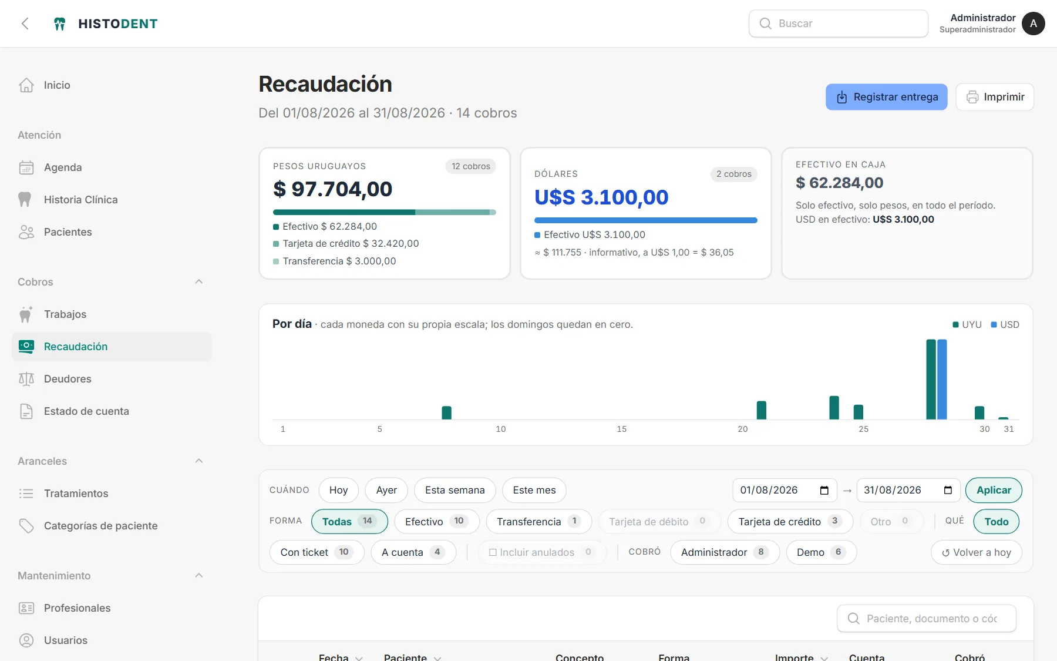Click the Historia Clínica tooth icon
Image resolution: width=1057 pixels, height=661 pixels.
point(25,200)
